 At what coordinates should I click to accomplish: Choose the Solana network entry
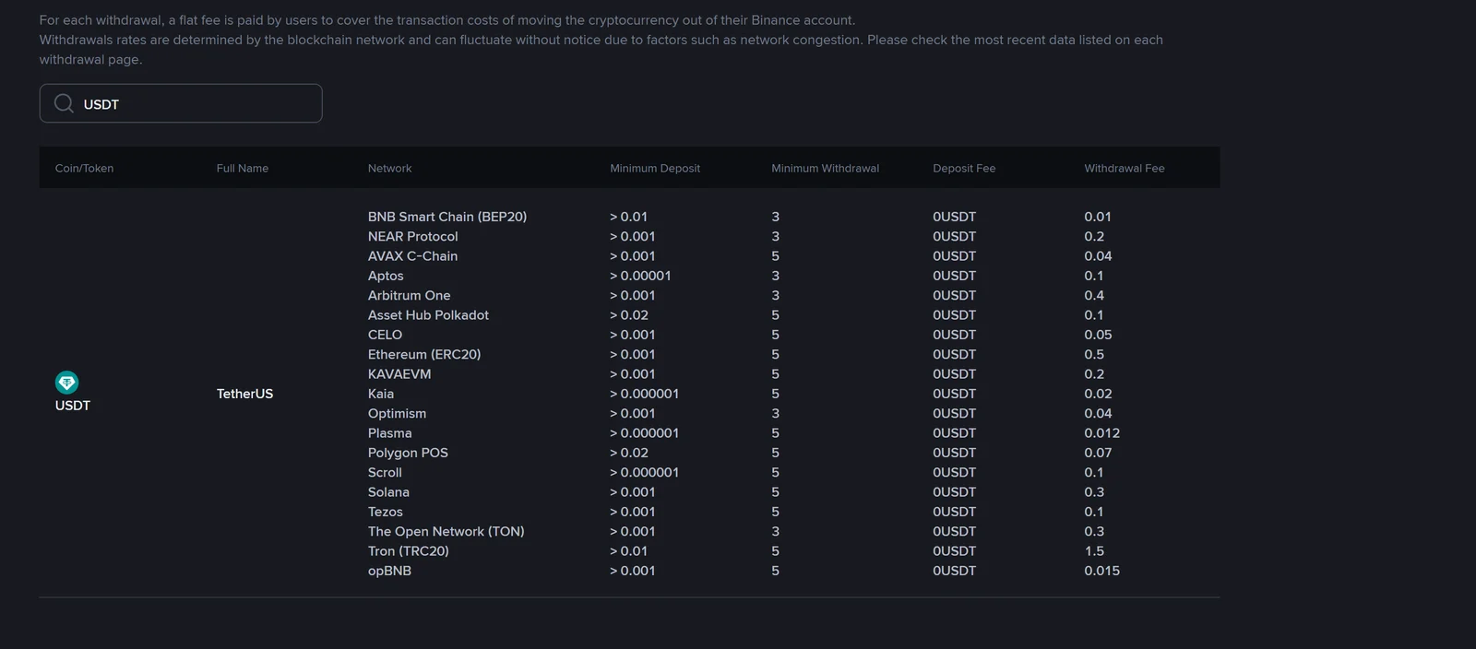[x=388, y=492]
